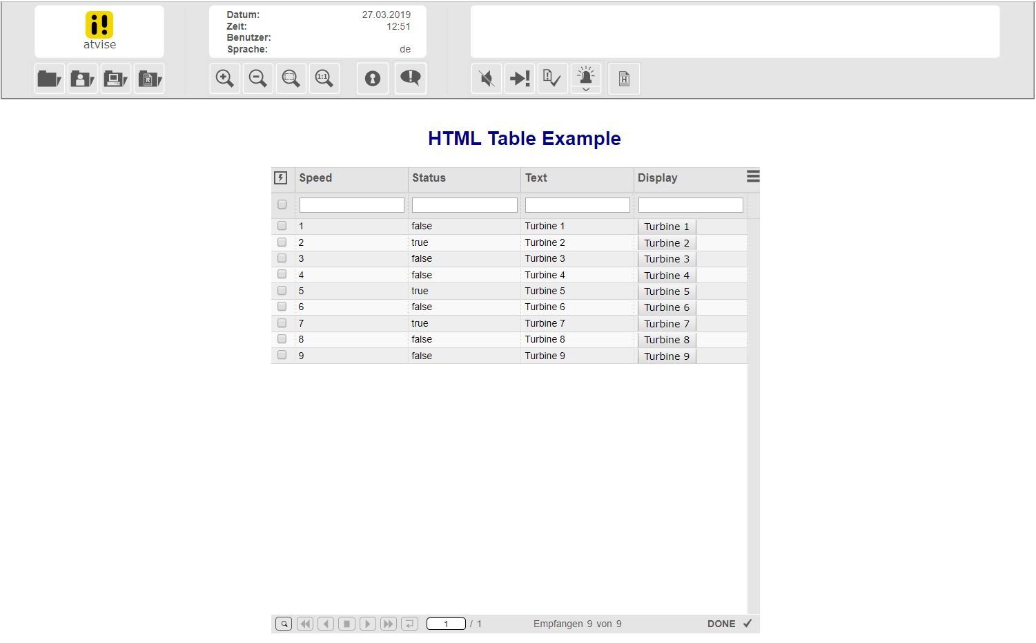Go to previous page arrow
The width and height of the screenshot is (1036, 643).
(x=326, y=624)
